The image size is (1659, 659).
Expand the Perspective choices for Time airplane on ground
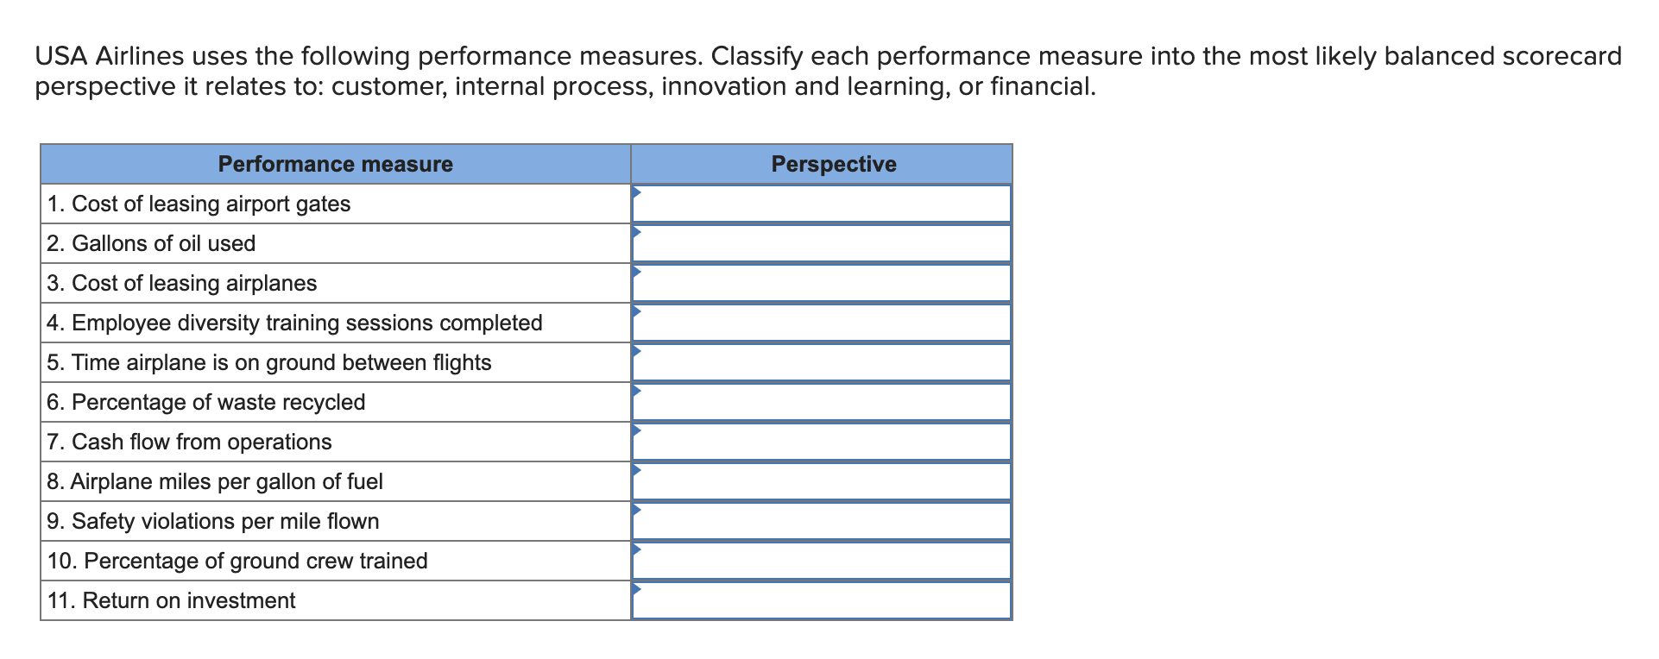(x=820, y=362)
